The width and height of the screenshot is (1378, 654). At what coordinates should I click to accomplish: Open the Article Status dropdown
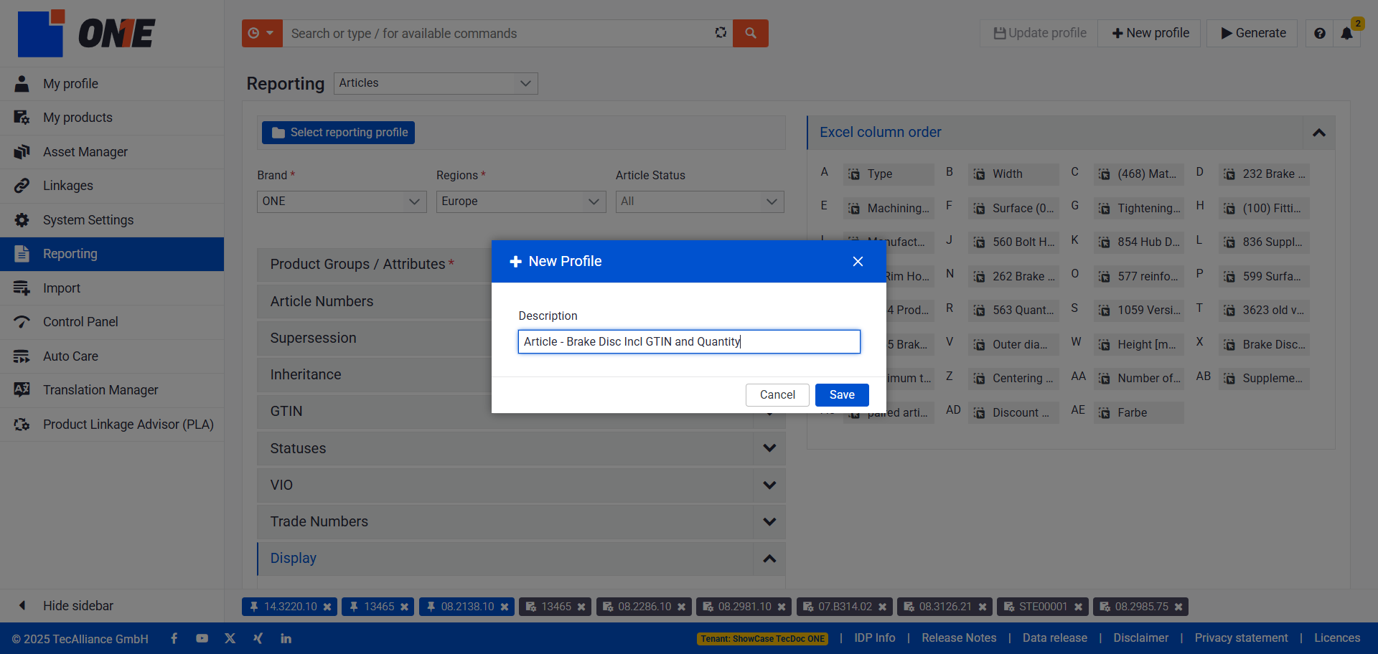[x=700, y=202]
